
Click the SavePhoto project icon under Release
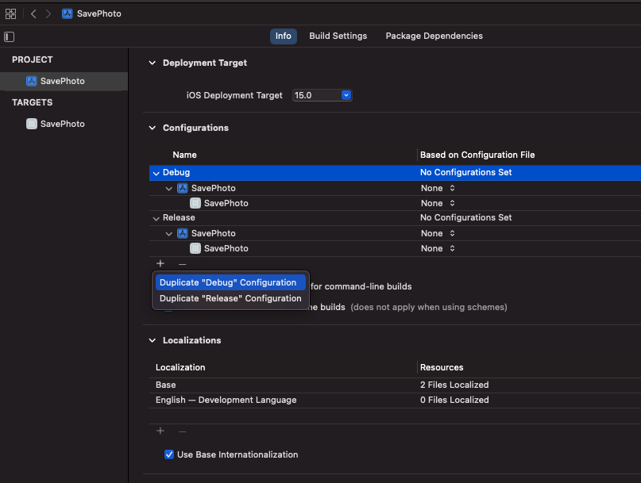click(183, 233)
